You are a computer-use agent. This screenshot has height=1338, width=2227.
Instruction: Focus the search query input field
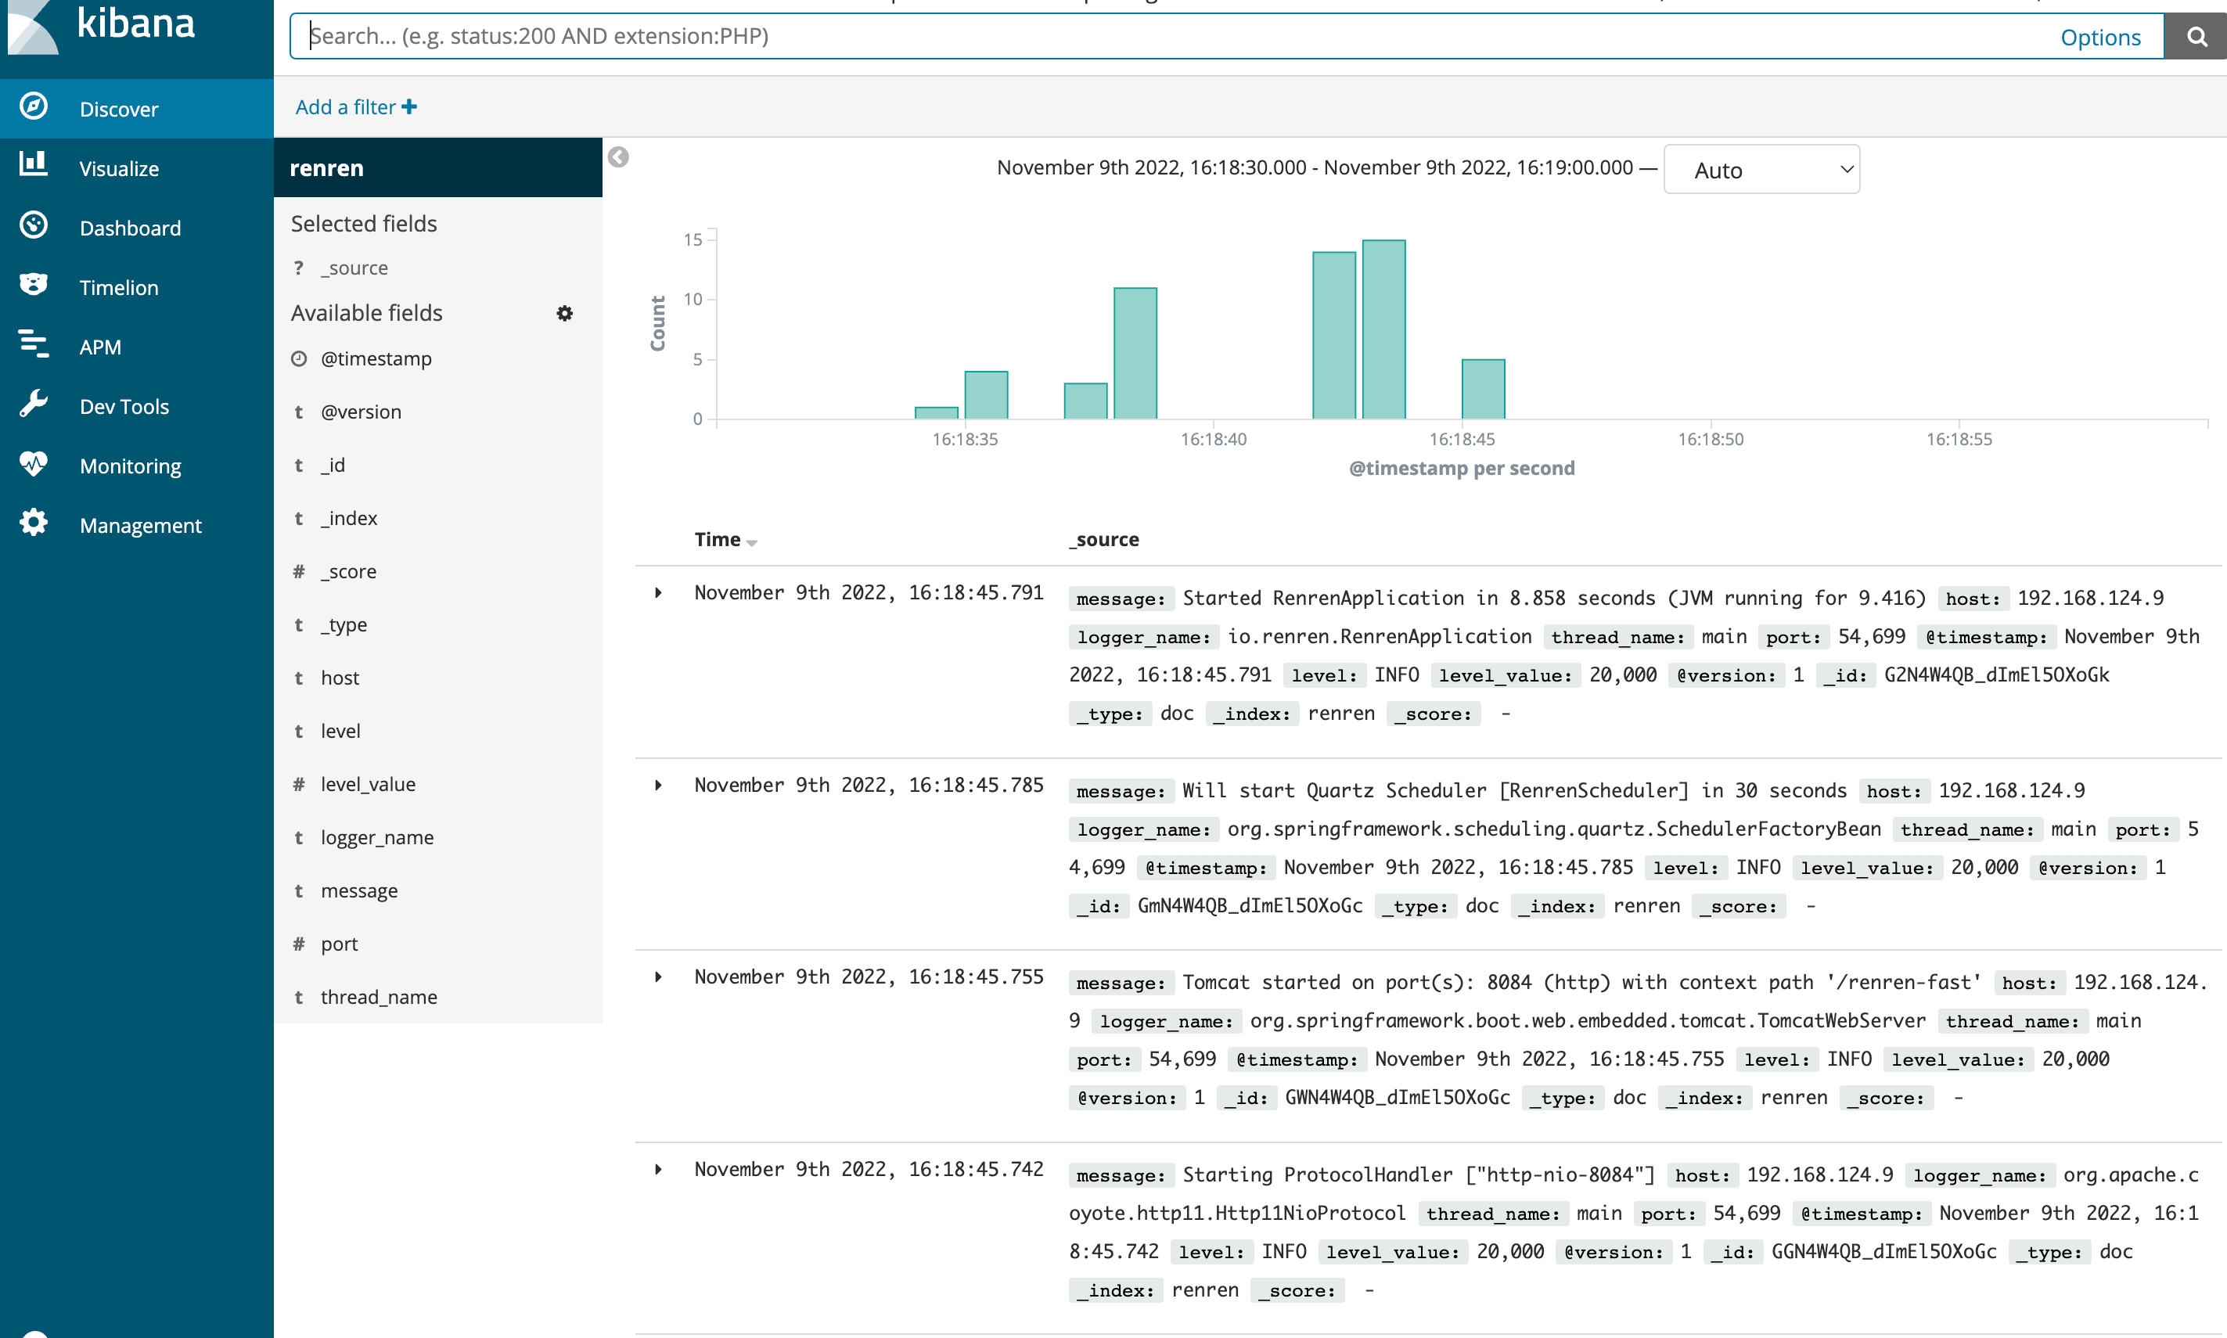click(1172, 36)
